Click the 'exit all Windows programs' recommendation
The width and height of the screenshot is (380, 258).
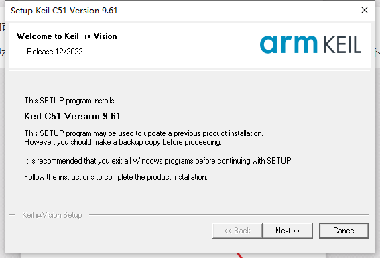158,161
